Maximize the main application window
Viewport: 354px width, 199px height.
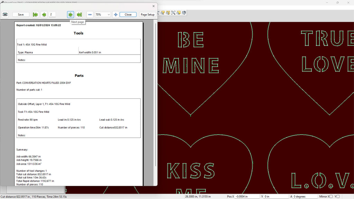[x=337, y=2]
